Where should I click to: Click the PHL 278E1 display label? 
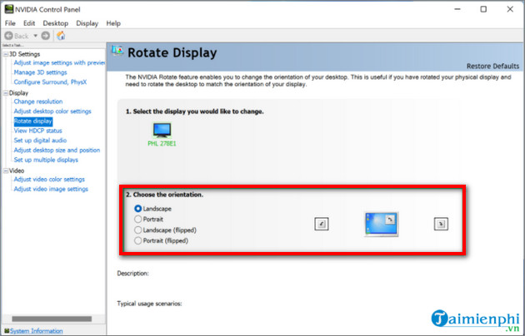coord(162,144)
